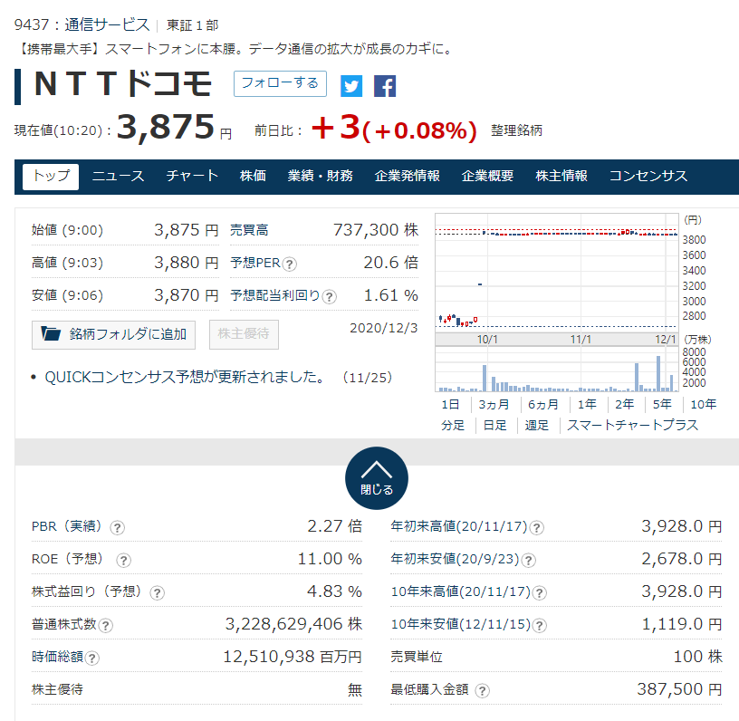739x721 pixels.
Task: Switch chart range to 1日
Action: [x=450, y=404]
